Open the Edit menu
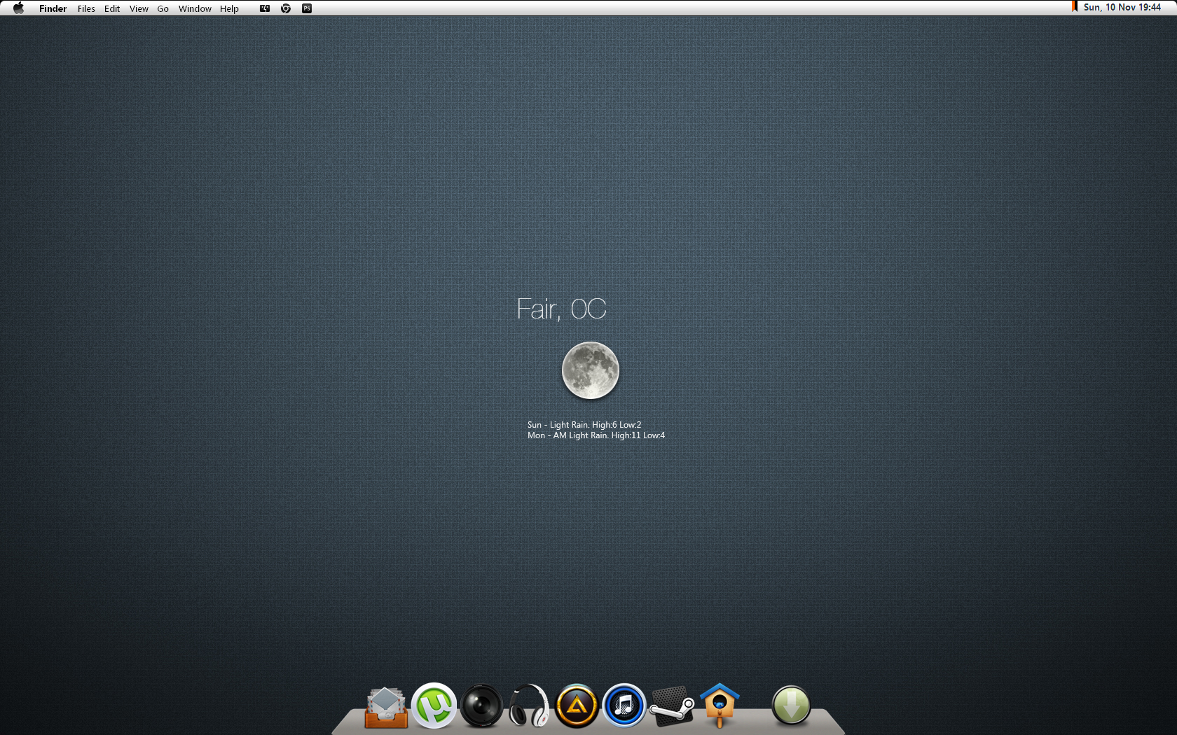 (x=112, y=8)
